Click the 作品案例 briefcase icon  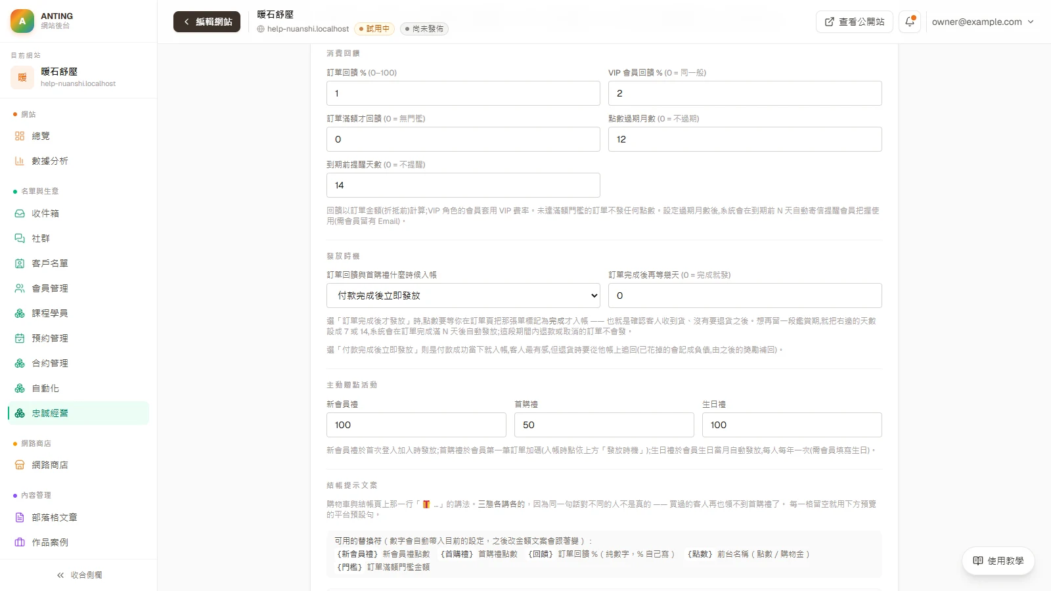(x=20, y=542)
